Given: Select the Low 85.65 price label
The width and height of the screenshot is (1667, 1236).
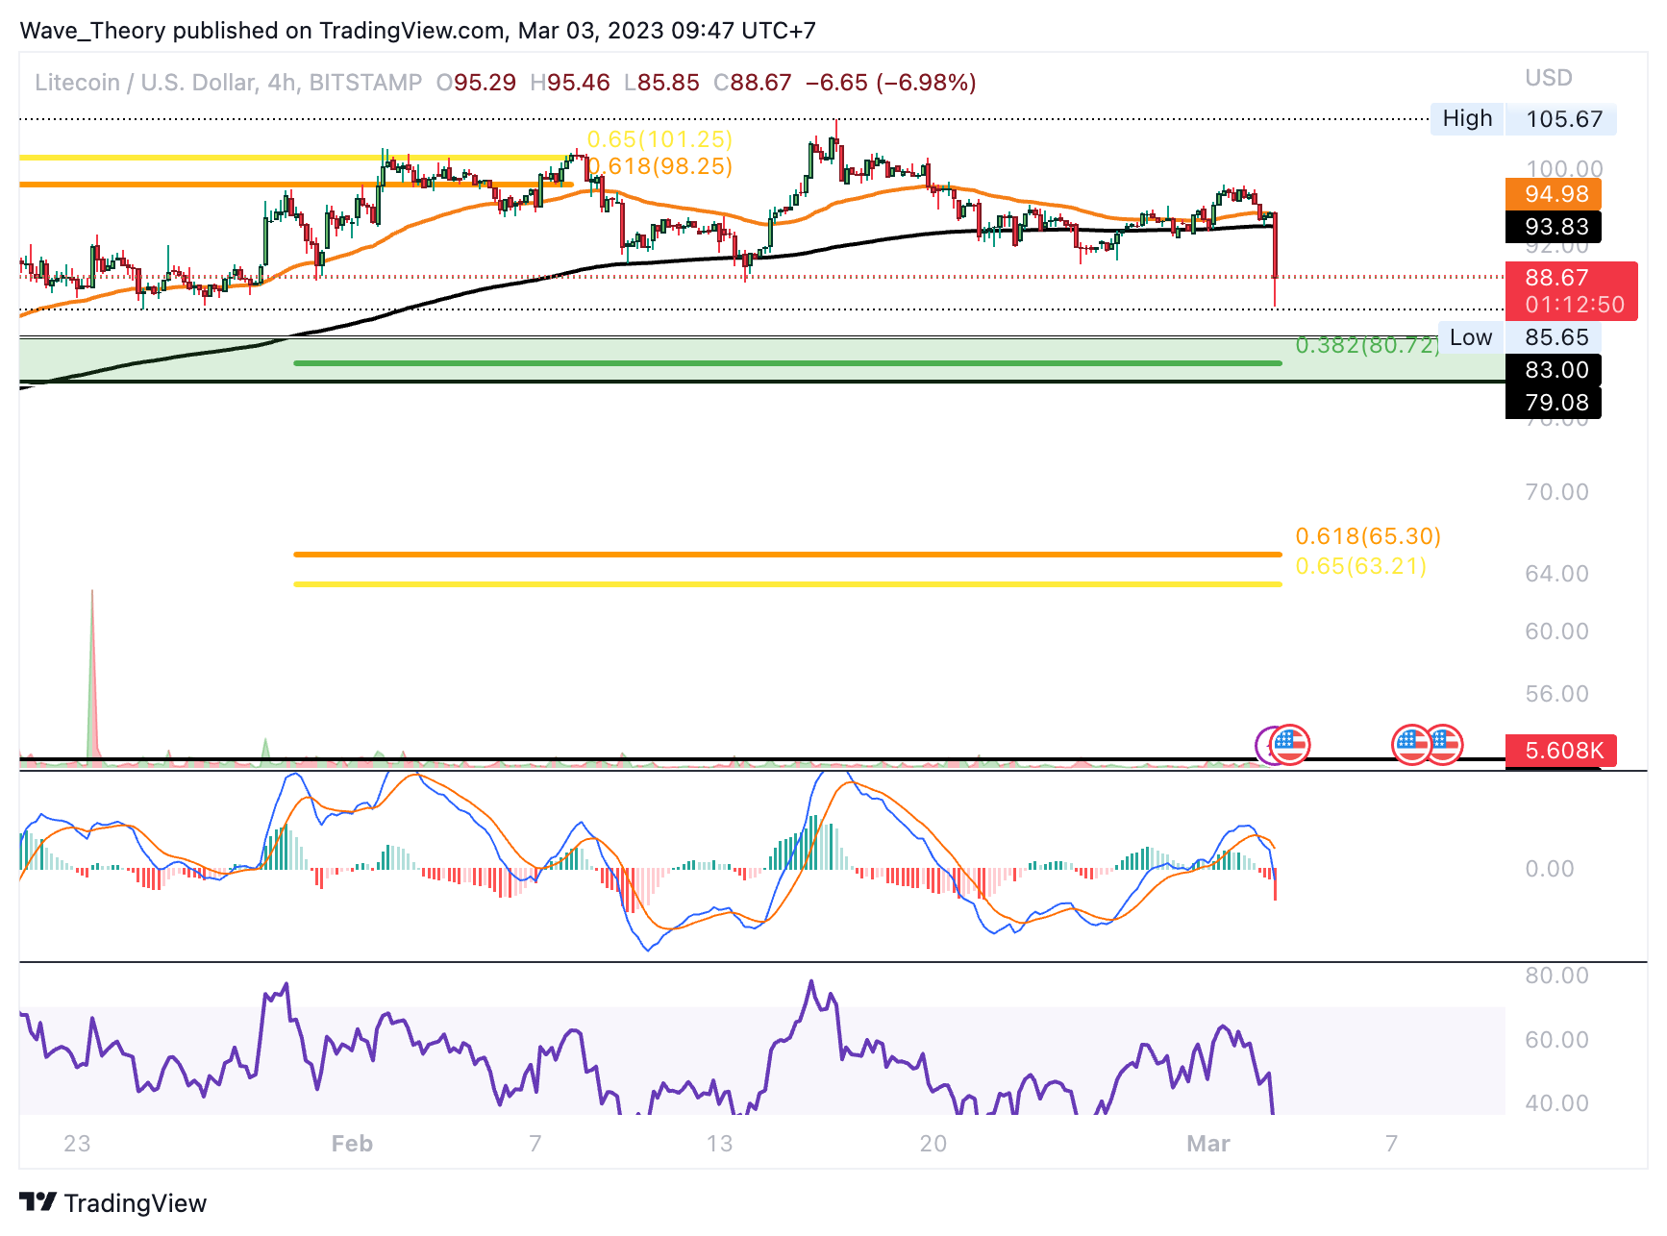Looking at the screenshot, I should (x=1520, y=337).
